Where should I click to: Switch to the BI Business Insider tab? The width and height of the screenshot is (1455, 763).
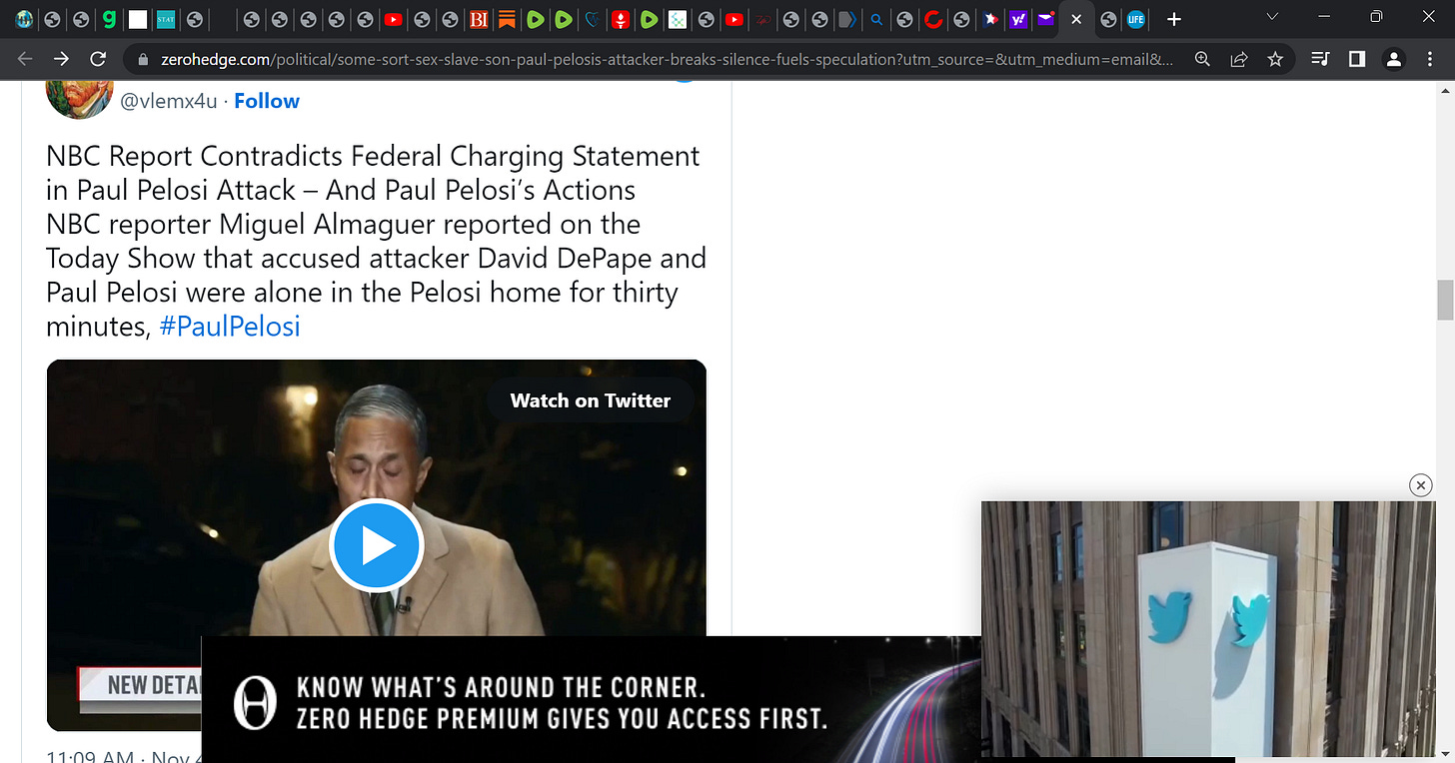[479, 19]
